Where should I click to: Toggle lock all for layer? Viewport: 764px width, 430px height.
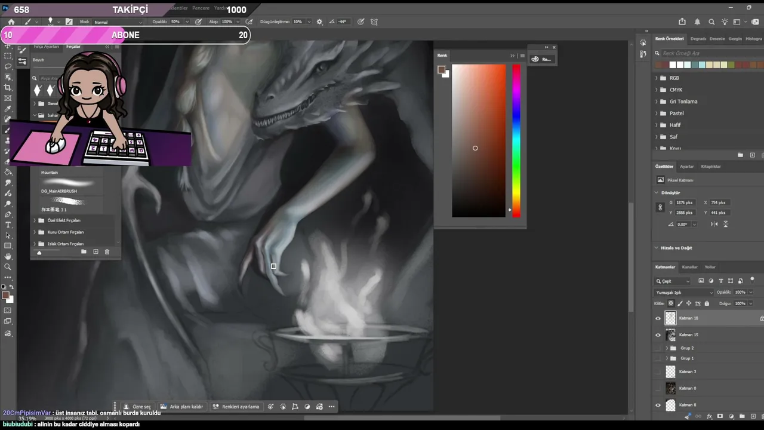point(707,303)
